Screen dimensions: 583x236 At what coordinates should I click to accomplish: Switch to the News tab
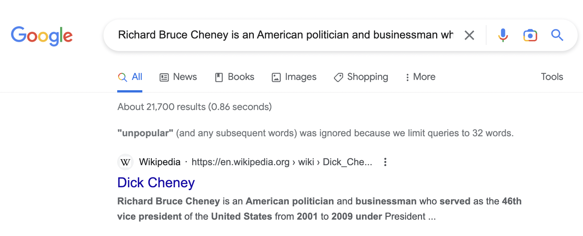point(178,77)
